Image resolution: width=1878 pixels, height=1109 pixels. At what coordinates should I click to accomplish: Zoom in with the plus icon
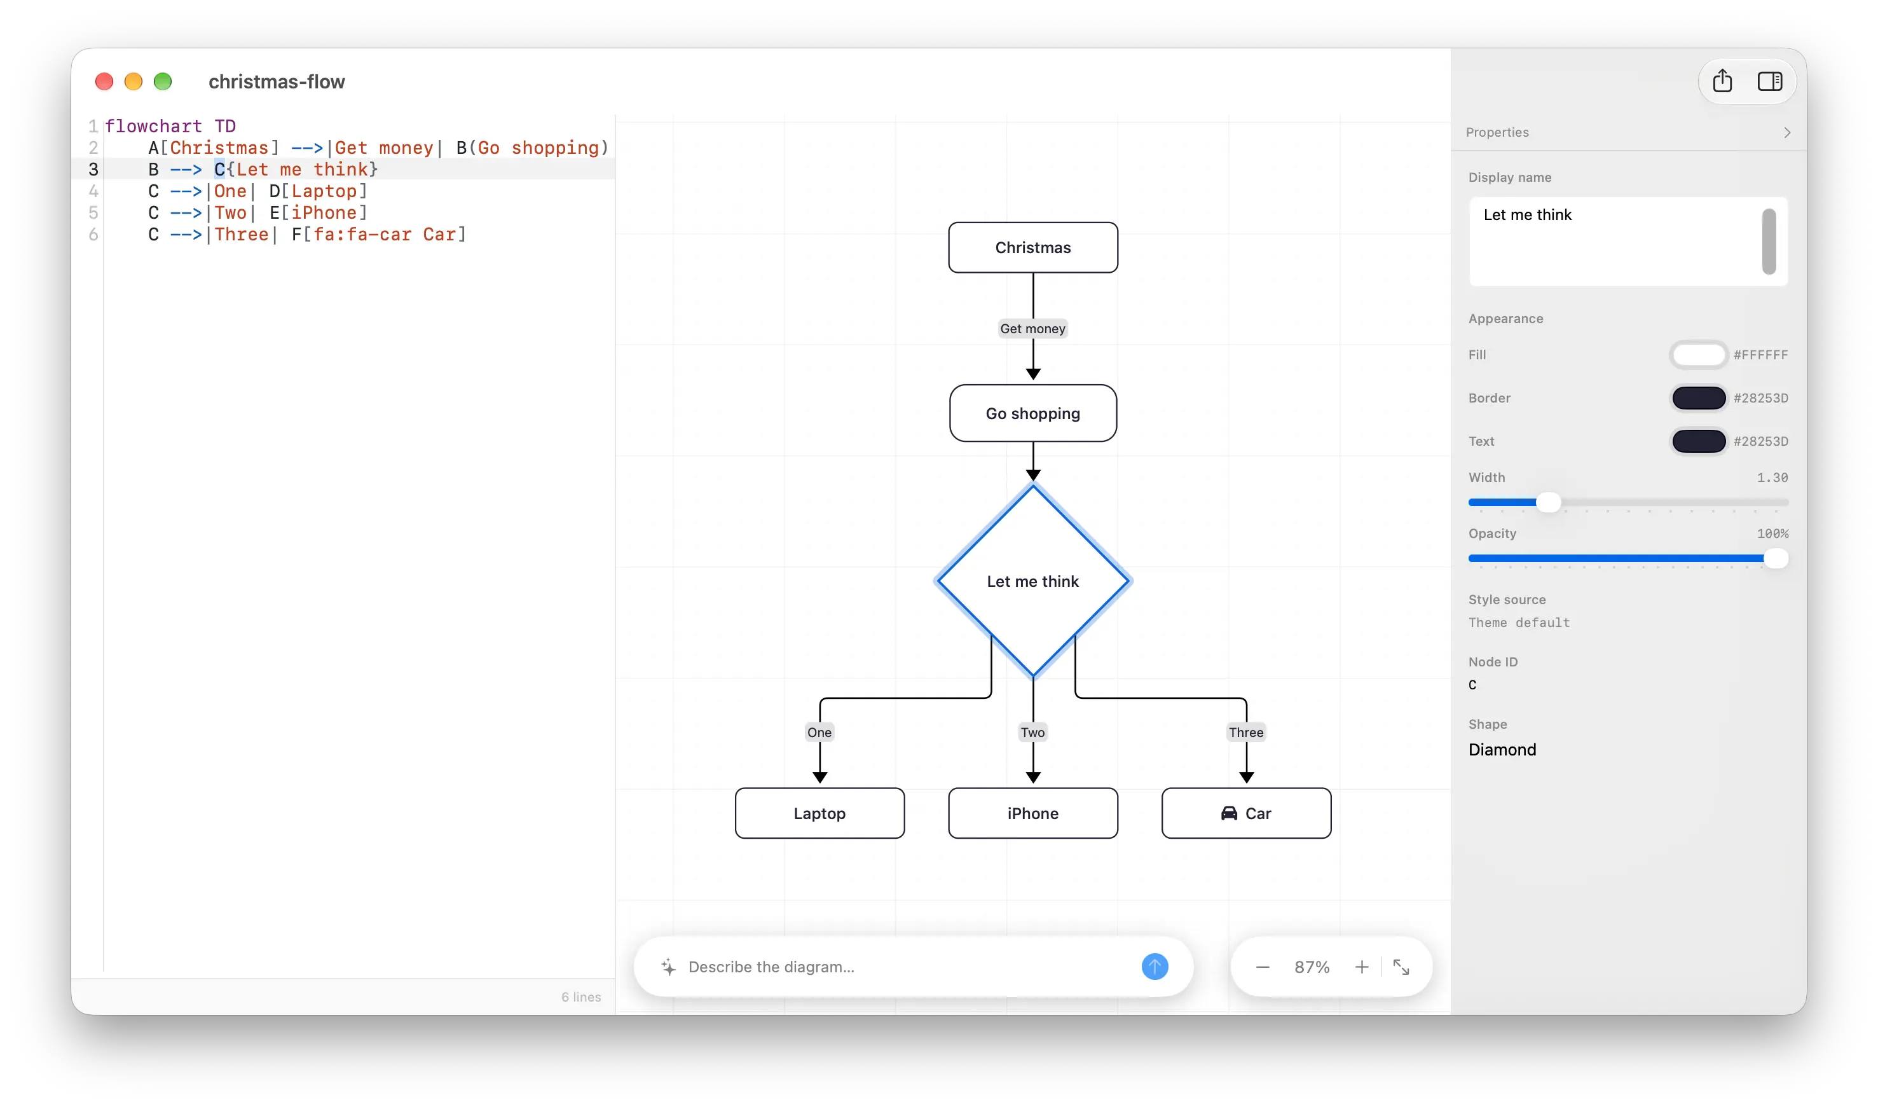pos(1361,967)
